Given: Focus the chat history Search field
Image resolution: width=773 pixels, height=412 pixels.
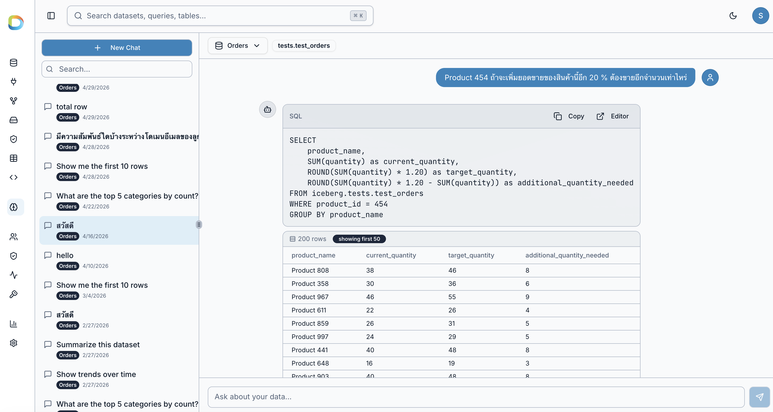Looking at the screenshot, I should point(117,69).
